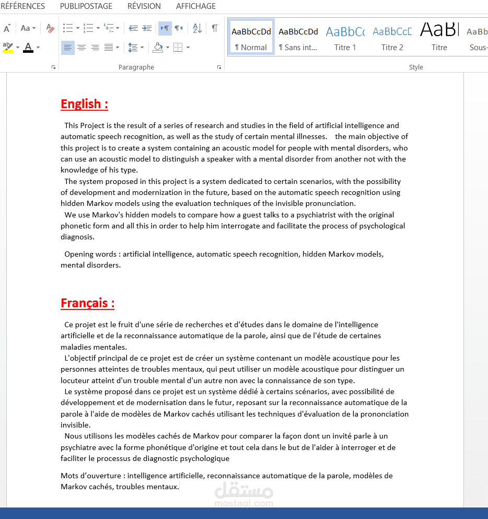Click the shading color bucket swatch
This screenshot has width=488, height=519.
pyautogui.click(x=158, y=48)
